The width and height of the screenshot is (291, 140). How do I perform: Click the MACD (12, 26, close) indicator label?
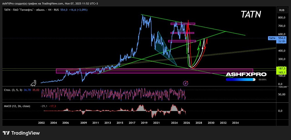coord(17,106)
